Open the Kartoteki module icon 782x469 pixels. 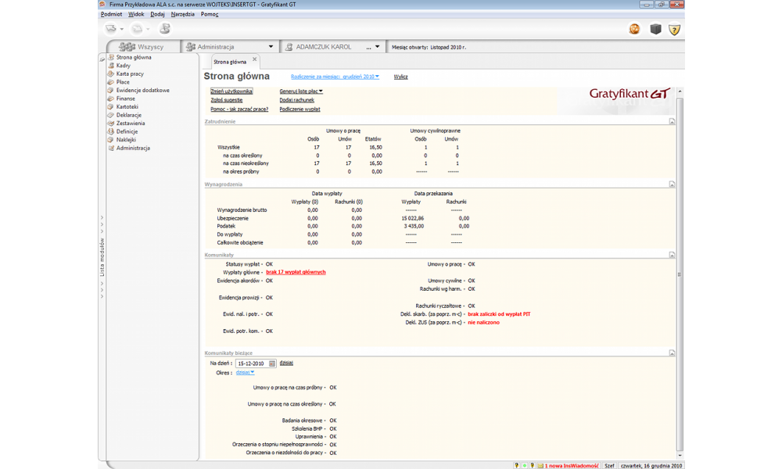tap(111, 106)
